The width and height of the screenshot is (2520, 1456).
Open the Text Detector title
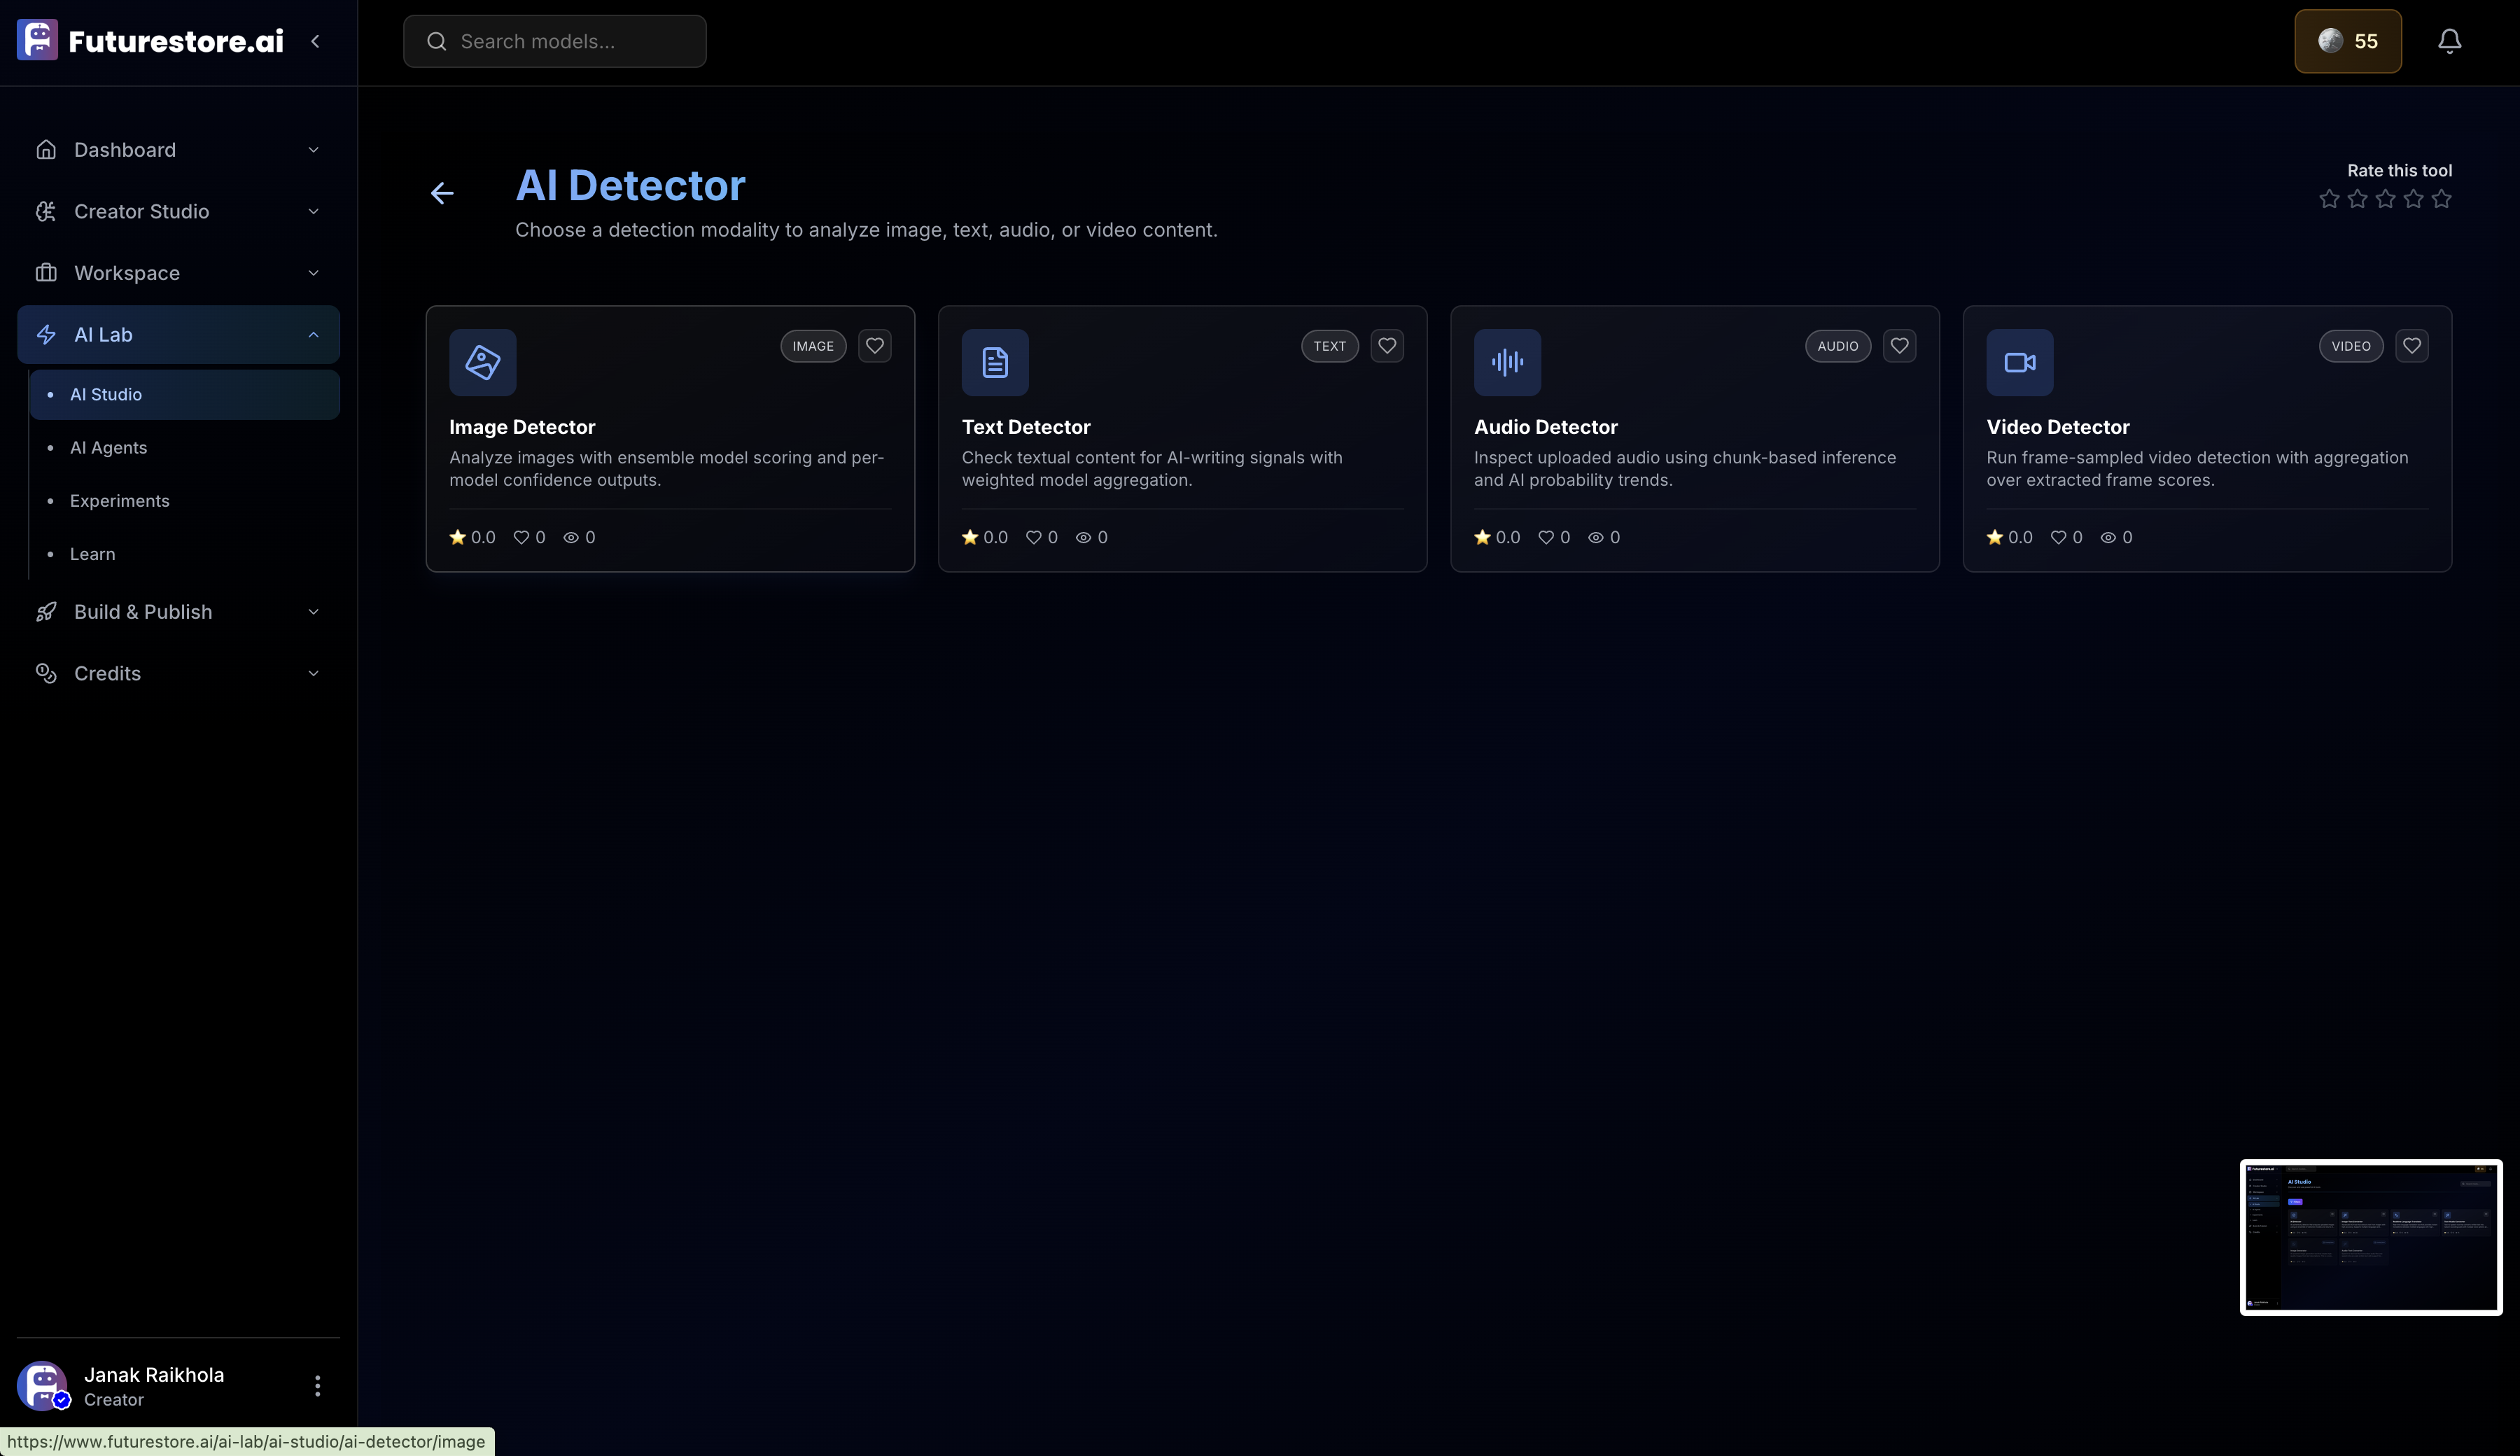(1026, 427)
